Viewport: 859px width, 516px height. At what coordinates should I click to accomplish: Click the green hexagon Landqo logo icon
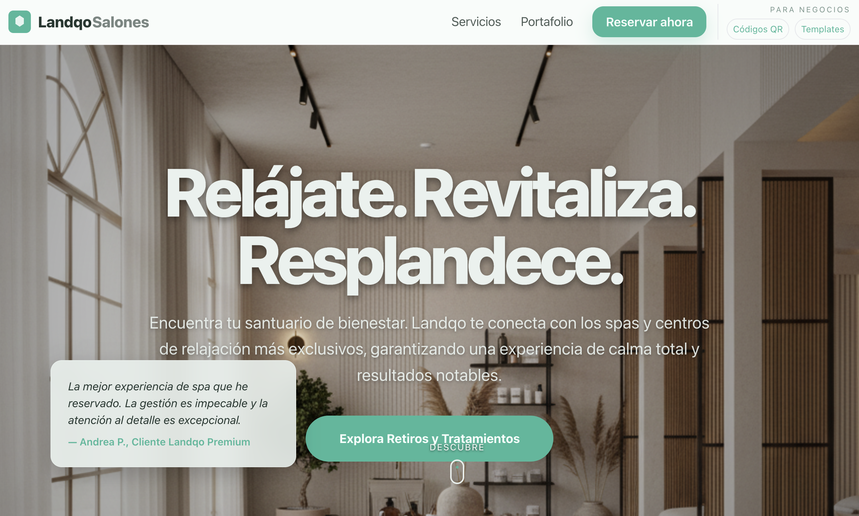coord(20,22)
